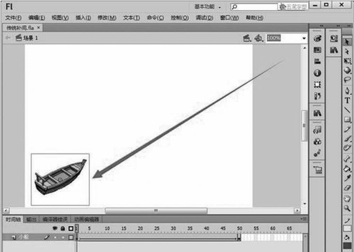This screenshot has height=252, width=354.
Task: Open the 窗口(W) menu
Action: [x=230, y=17]
